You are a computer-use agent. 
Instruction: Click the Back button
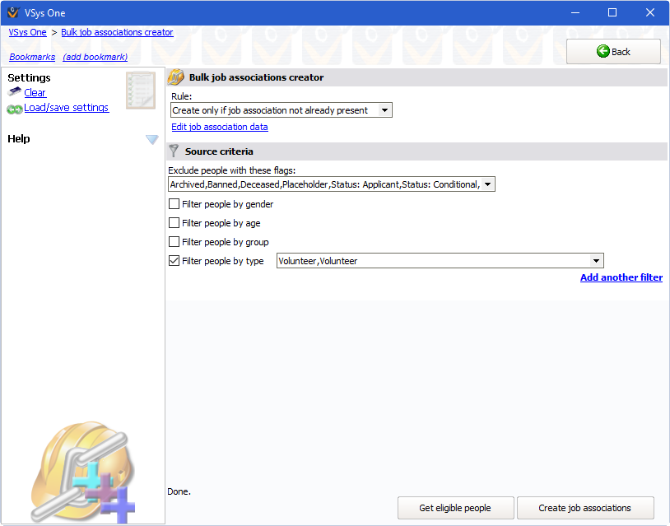pyautogui.click(x=613, y=52)
